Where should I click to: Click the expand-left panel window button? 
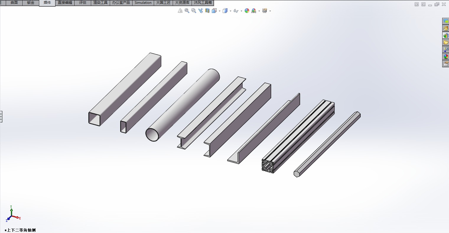coord(417,4)
